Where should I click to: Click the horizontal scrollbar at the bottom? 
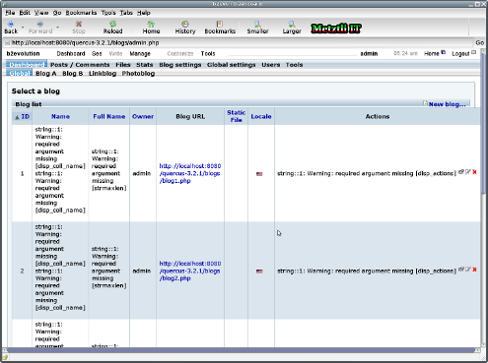242,350
